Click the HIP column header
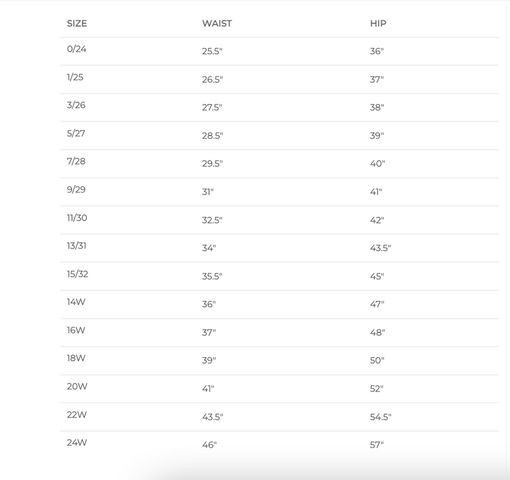The image size is (510, 480). click(378, 24)
